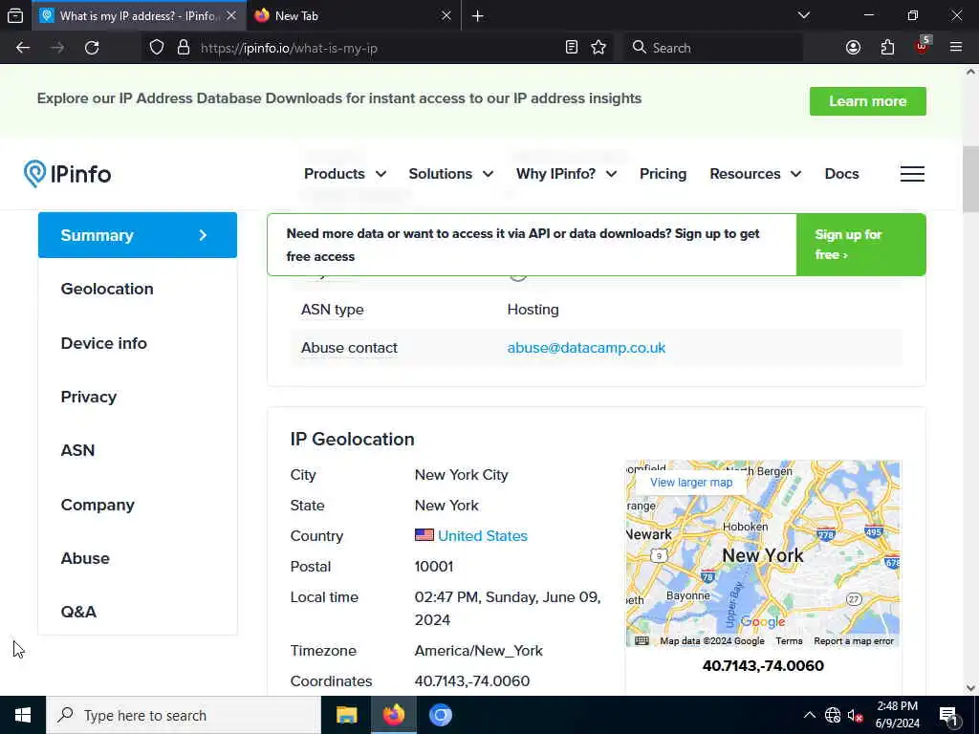Viewport: 979px width, 734px height.
Task: Click the scrollbar down arrow
Action: tap(970, 688)
